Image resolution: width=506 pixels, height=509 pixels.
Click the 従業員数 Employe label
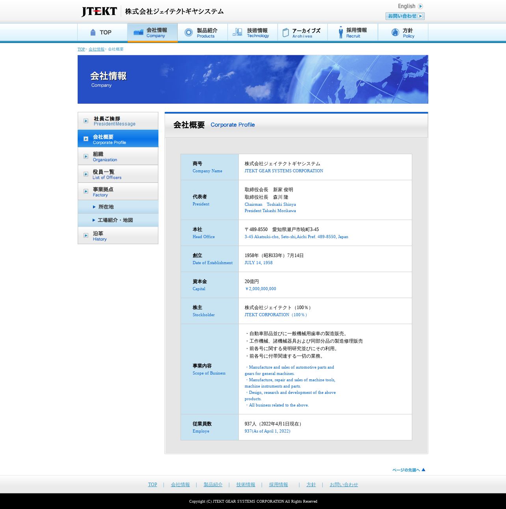202,427
